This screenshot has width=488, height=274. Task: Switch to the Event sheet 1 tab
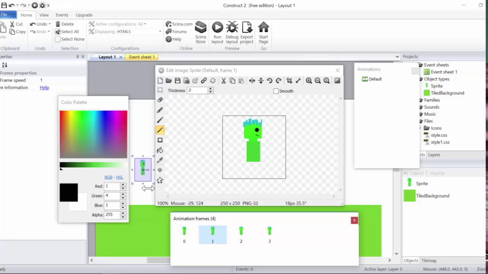click(x=142, y=57)
